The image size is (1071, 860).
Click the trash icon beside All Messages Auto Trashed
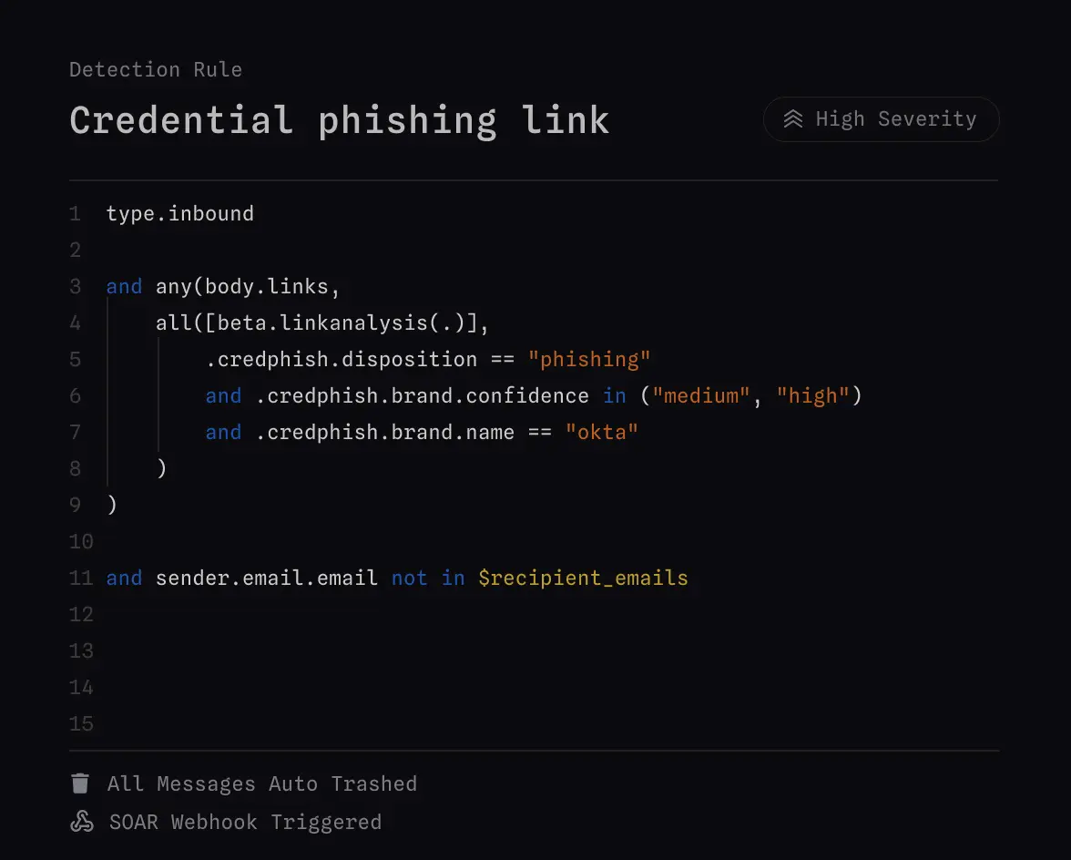(81, 783)
